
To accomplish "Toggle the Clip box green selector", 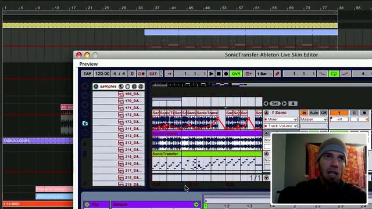I will [87, 204].
